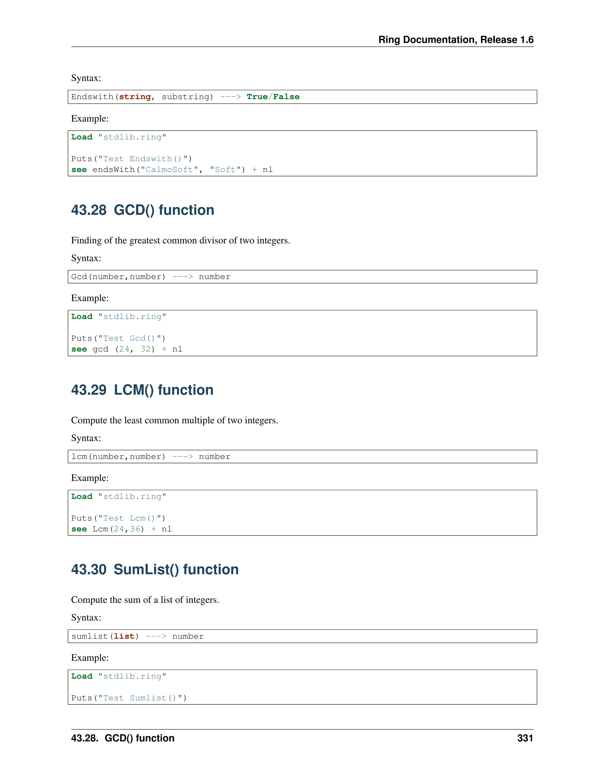Click the Load "stdlib.ring" line in the GCD example
The height and width of the screenshot is (783, 605).
119,316
